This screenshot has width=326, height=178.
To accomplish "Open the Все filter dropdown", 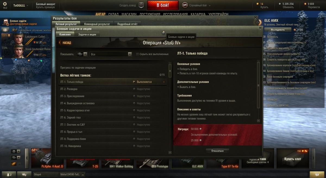I will 111,54.
